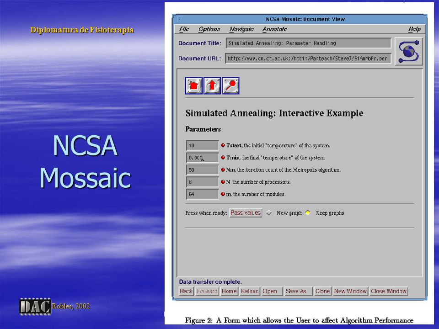Click the large 'Mossaic' slide heading word
439x329 pixels.
(85, 178)
